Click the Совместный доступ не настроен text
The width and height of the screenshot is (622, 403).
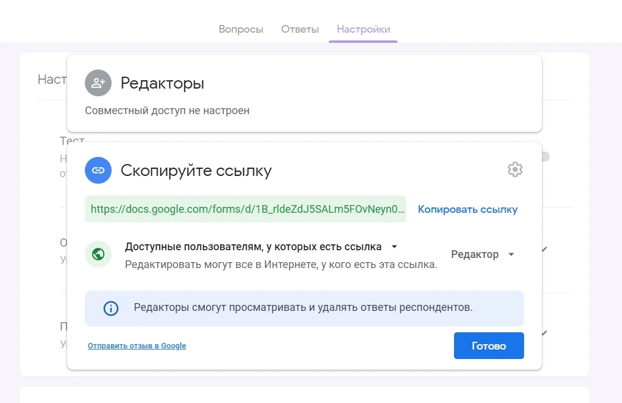pos(167,111)
